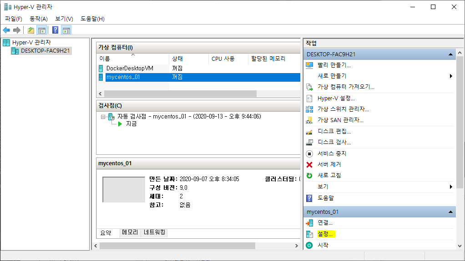Click 서버 제거 action
This screenshot has height=261, width=465.
(329, 164)
